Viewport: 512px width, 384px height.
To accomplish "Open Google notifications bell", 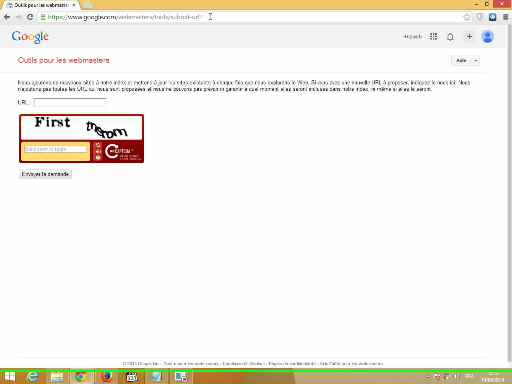I will 450,36.
